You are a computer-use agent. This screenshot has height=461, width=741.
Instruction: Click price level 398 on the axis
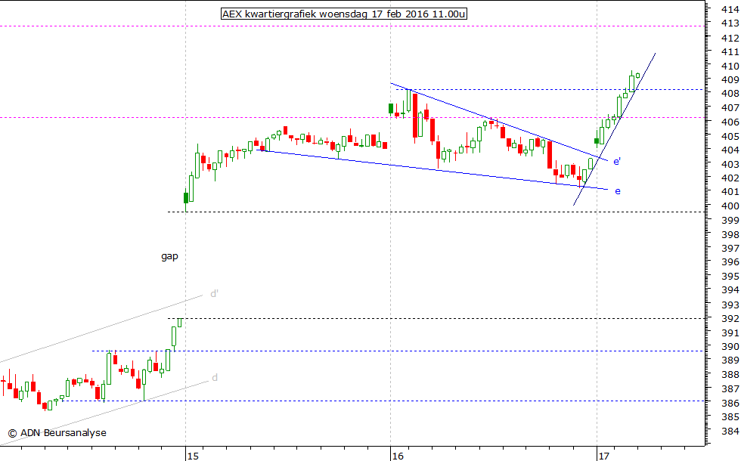point(730,234)
